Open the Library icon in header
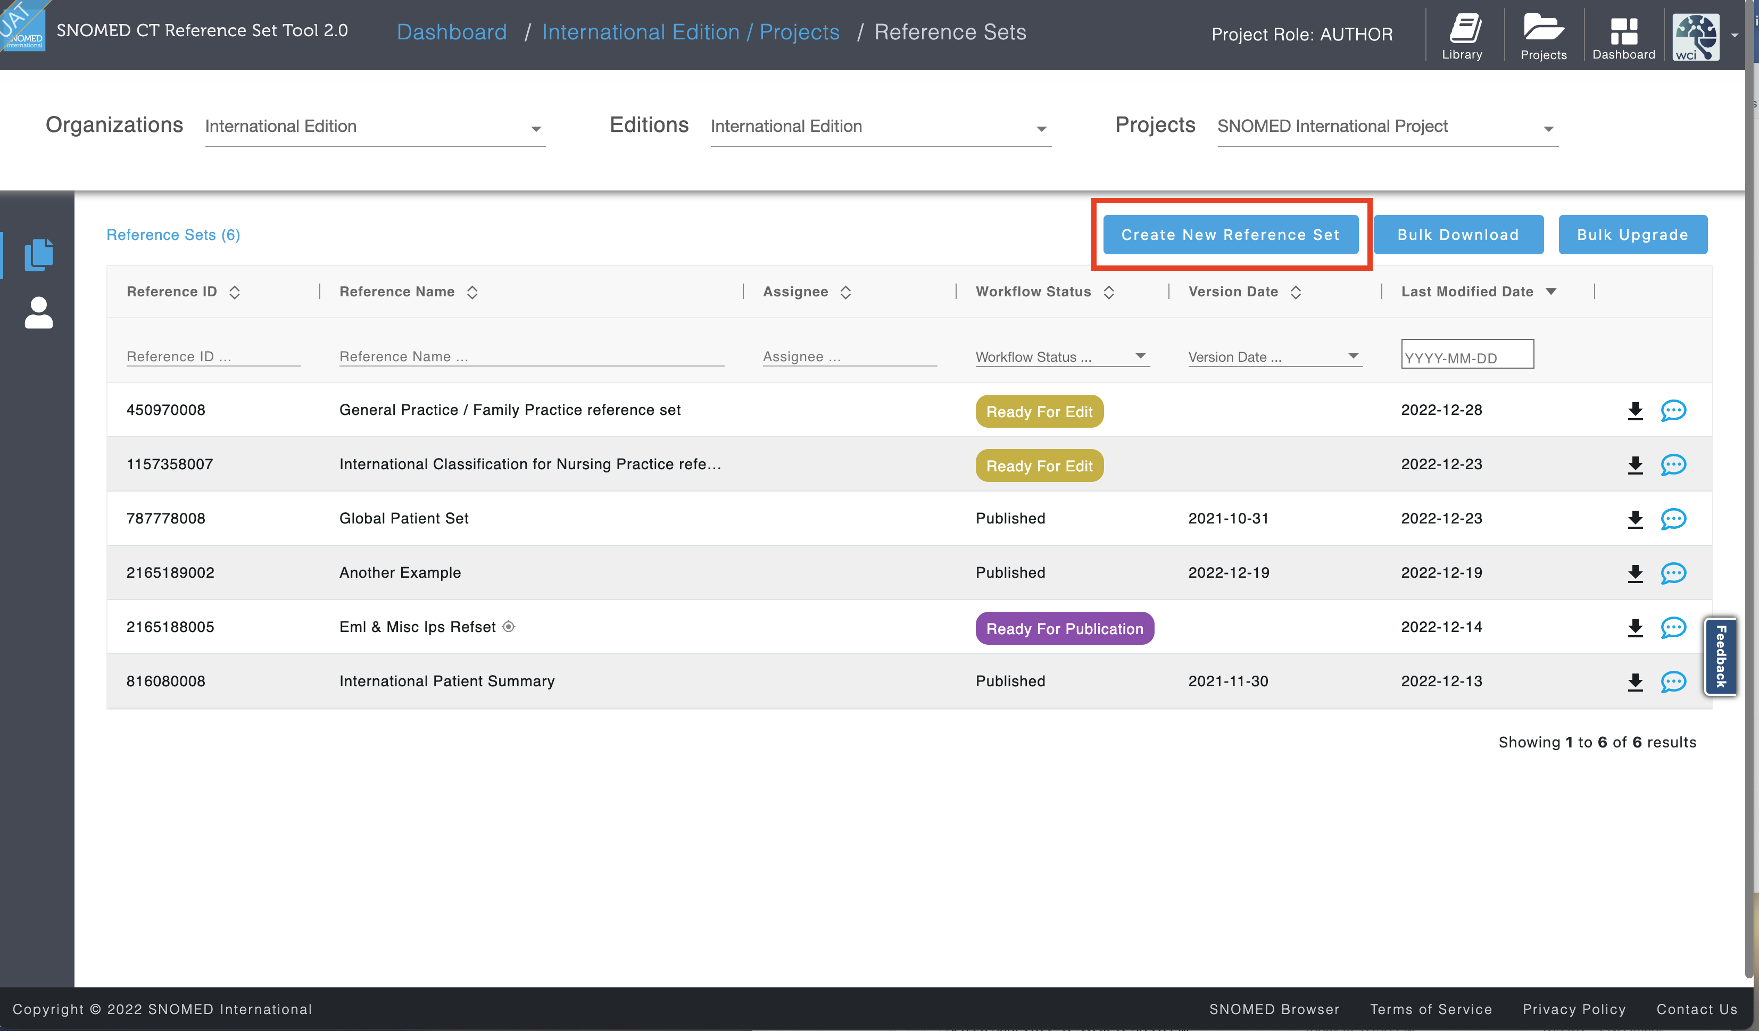 coord(1462,36)
